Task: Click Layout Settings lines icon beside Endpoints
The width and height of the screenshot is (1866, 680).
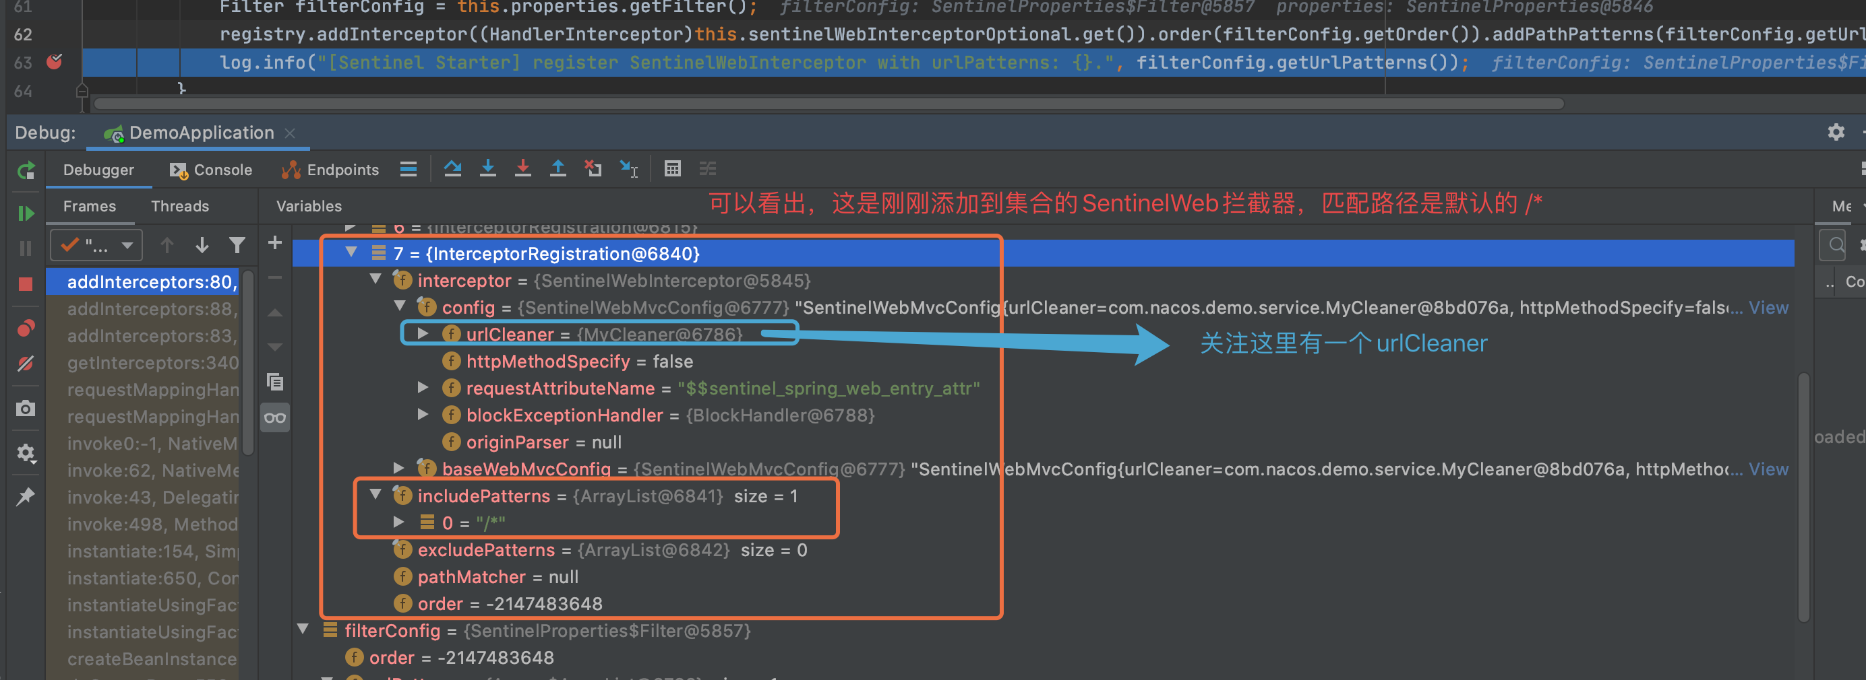Action: point(409,169)
